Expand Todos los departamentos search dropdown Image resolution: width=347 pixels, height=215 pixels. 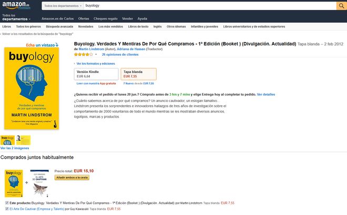tap(63, 6)
